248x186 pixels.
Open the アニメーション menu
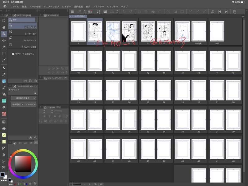pyautogui.click(x=52, y=7)
